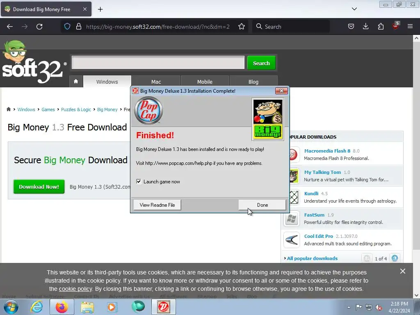The image size is (420, 315).
Task: Click the green Search button on soft32
Action: [261, 63]
